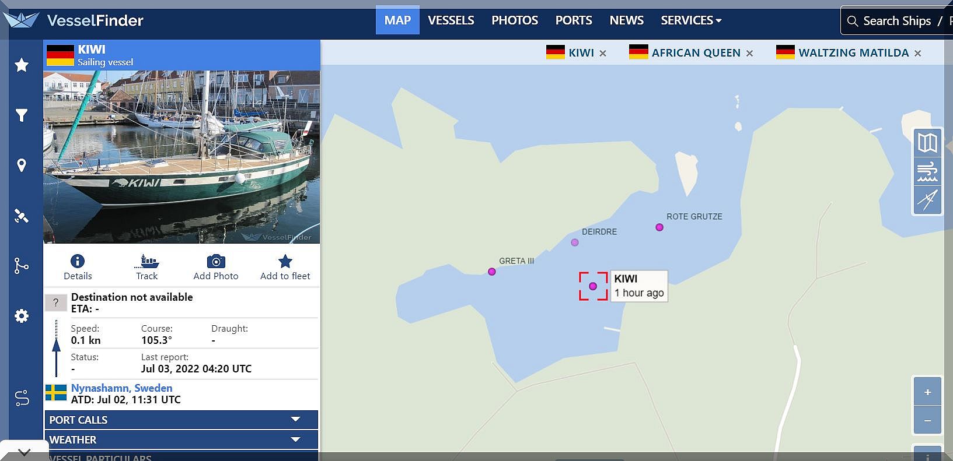The width and height of the screenshot is (953, 461).
Task: Open the satellite icon in sidebar
Action: tap(22, 216)
